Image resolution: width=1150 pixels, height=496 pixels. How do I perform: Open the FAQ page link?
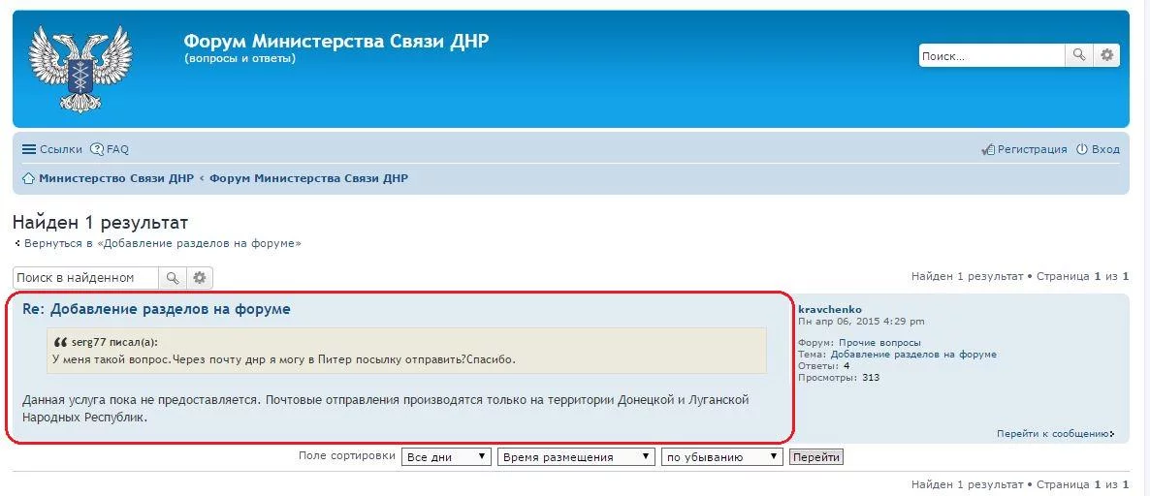click(117, 149)
